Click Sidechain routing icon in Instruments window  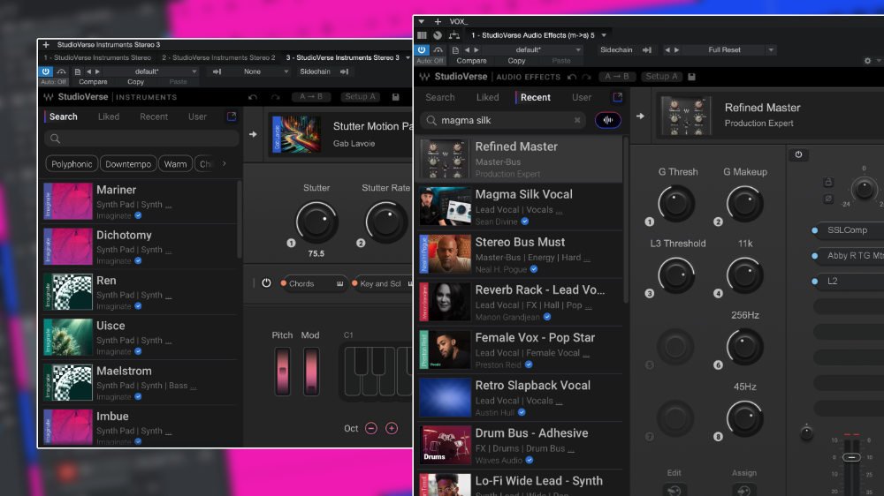click(x=344, y=71)
